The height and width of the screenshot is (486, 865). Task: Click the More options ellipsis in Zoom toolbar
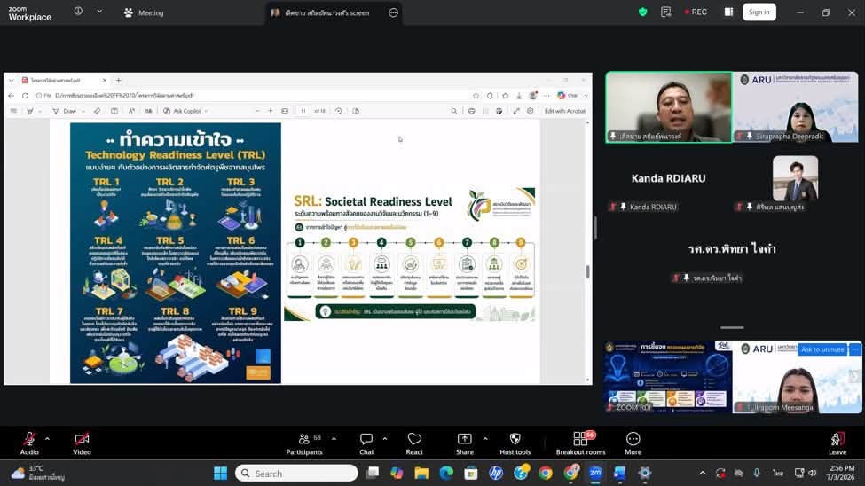633,443
